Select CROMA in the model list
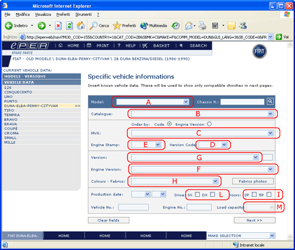295x250 pixels. pos(42,133)
